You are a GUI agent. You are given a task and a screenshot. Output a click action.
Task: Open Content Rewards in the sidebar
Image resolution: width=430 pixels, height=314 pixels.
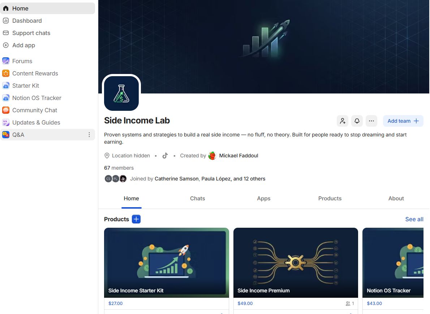click(x=47, y=73)
